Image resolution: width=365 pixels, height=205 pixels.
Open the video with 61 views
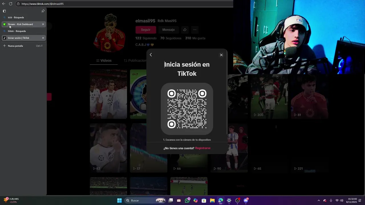pos(309,96)
